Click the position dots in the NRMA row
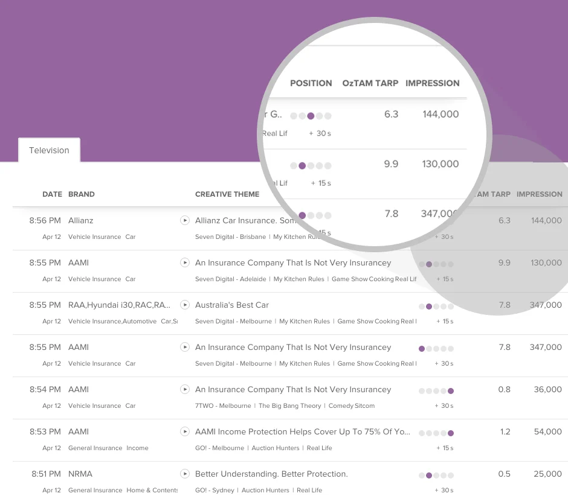Screen dimensions: 568x499 tap(436, 475)
